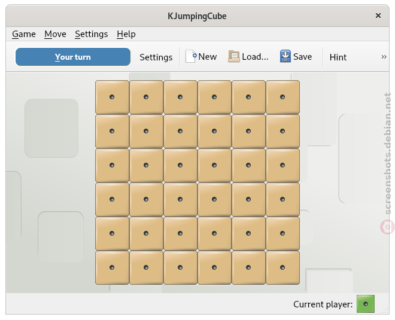Image resolution: width=395 pixels, height=320 pixels.
Task: Click the blue Your turn button
Action: [x=73, y=57]
